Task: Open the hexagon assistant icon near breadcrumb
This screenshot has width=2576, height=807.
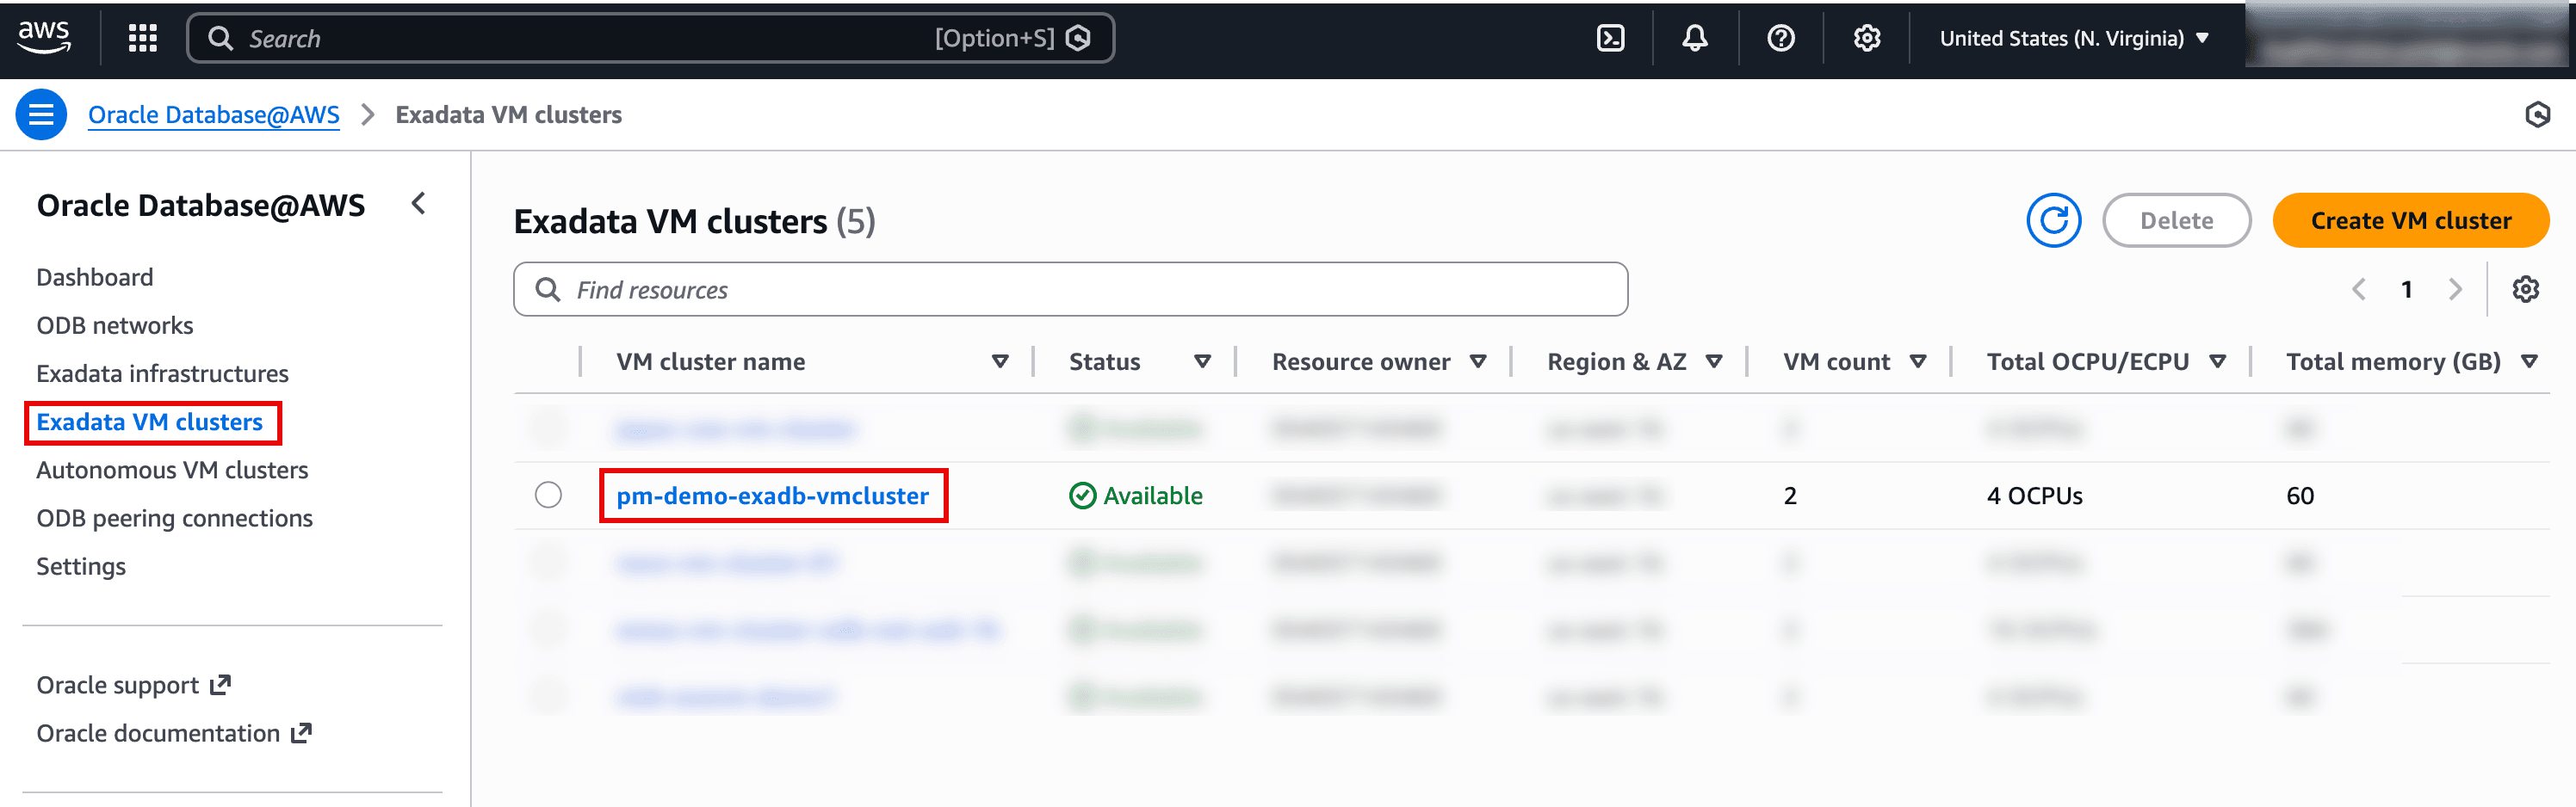Action: 2537,115
